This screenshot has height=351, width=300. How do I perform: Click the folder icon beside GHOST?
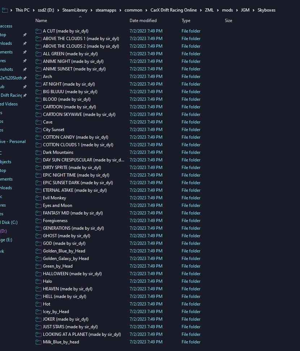pos(39,236)
